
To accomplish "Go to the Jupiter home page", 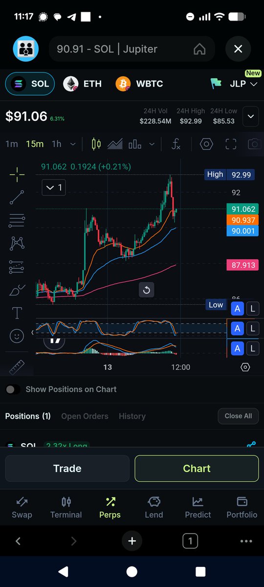I will pyautogui.click(x=199, y=49).
